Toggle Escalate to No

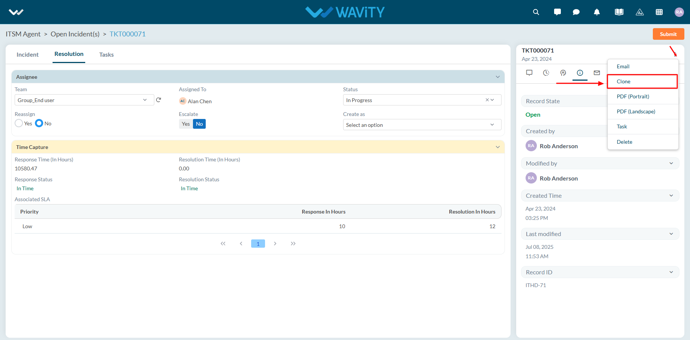(x=199, y=124)
